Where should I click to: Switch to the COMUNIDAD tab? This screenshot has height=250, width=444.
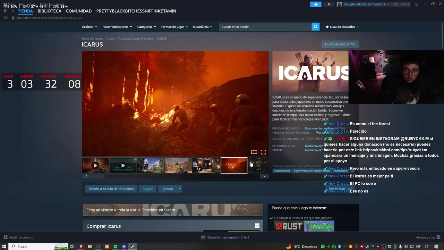click(x=79, y=11)
